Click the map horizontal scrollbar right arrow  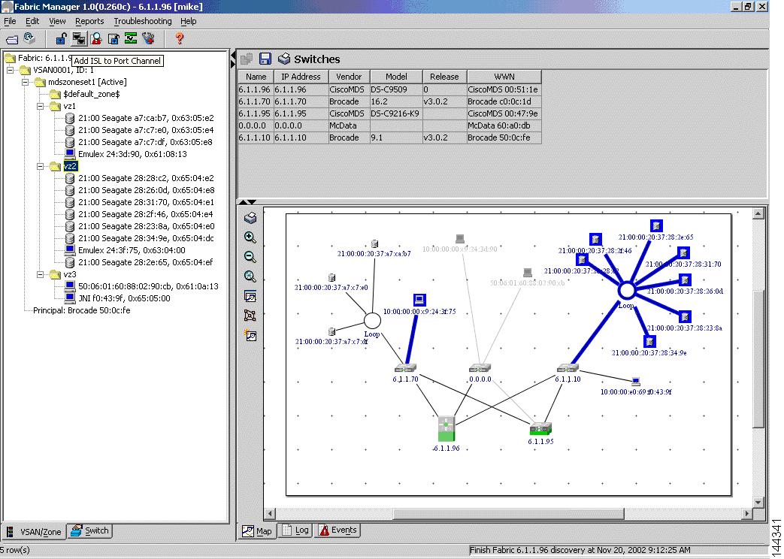747,513
